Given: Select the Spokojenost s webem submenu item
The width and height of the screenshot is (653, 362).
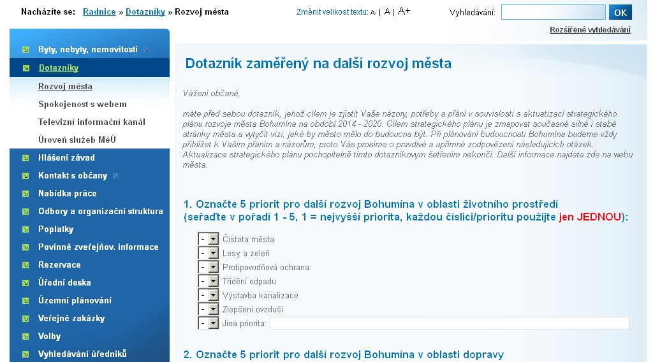Looking at the screenshot, I should pos(82,104).
